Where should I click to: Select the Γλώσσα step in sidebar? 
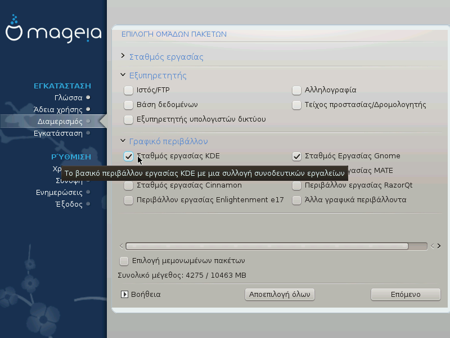68,97
